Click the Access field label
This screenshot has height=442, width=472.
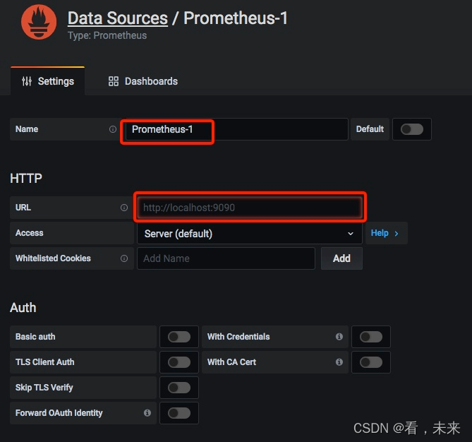tap(29, 233)
